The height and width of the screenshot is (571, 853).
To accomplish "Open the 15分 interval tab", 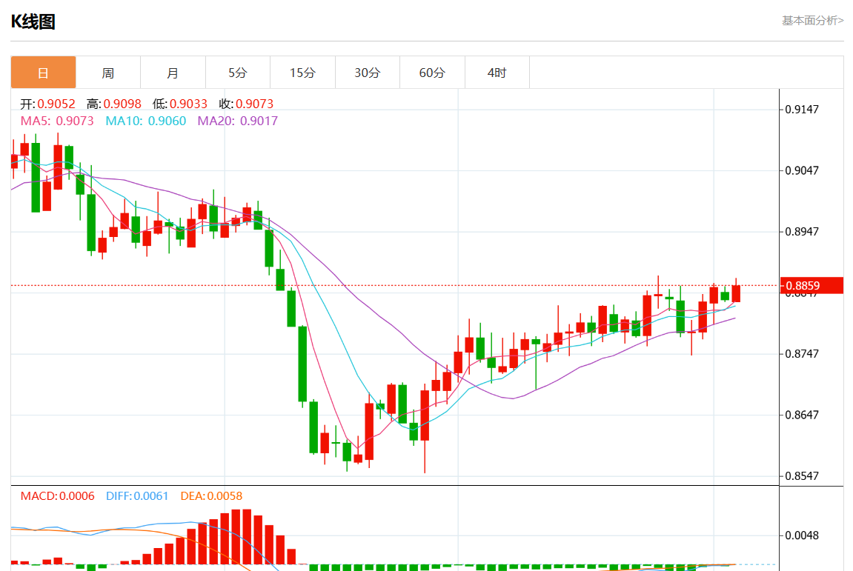I will tap(302, 73).
